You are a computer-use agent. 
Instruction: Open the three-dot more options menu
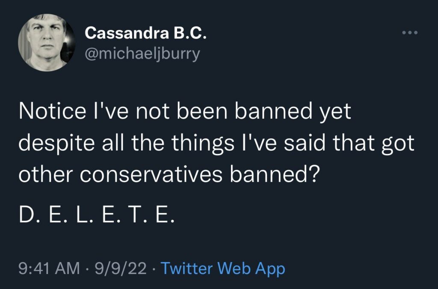tap(410, 33)
